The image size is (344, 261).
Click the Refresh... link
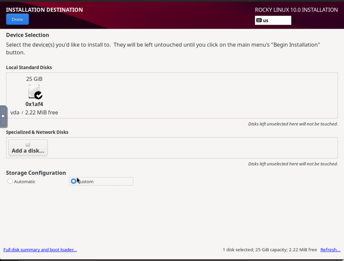[330, 250]
